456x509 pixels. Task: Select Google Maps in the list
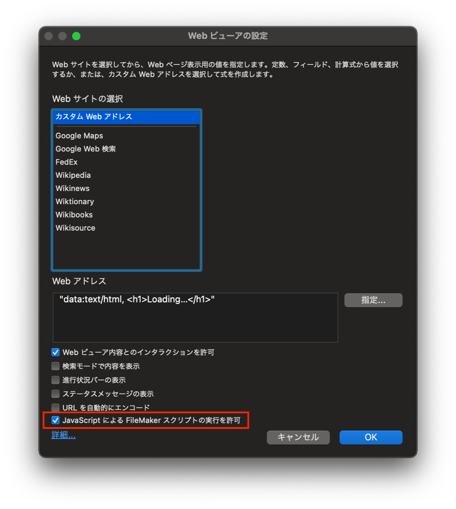126,136
